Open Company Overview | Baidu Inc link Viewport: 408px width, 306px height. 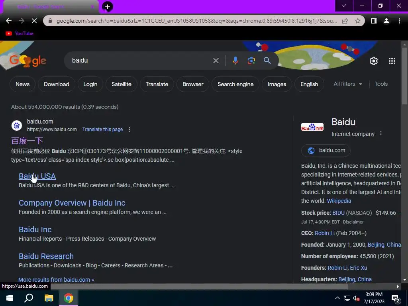(72, 203)
